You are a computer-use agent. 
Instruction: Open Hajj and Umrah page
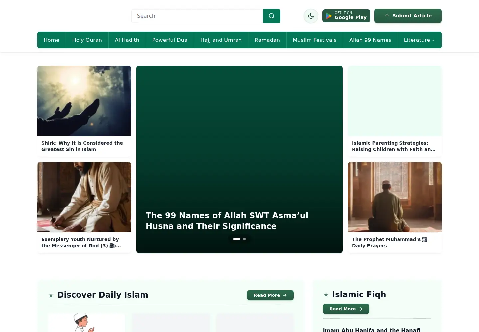pos(221,40)
